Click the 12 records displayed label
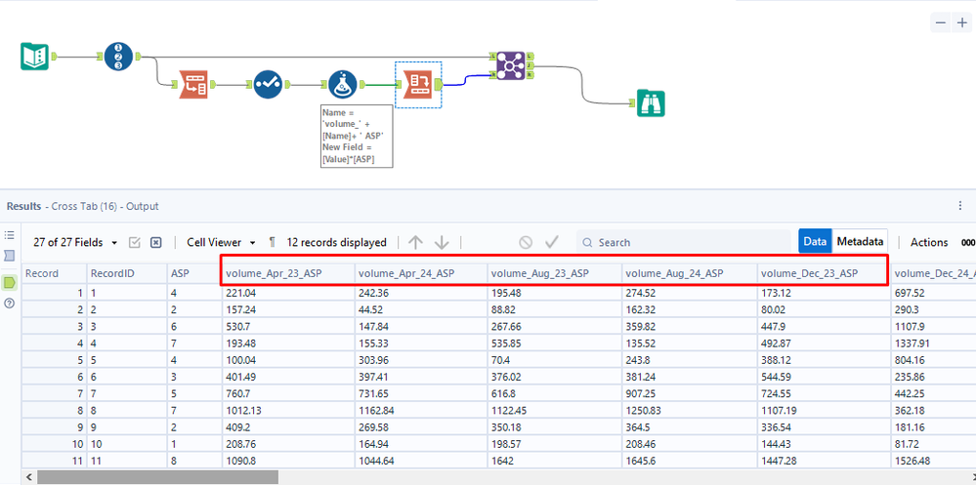The width and height of the screenshot is (976, 485). tap(337, 242)
